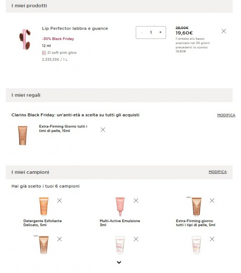The width and height of the screenshot is (241, 273).
Task: Remove the Extra-Firming Giorno 15ml gift
Action: [103, 130]
